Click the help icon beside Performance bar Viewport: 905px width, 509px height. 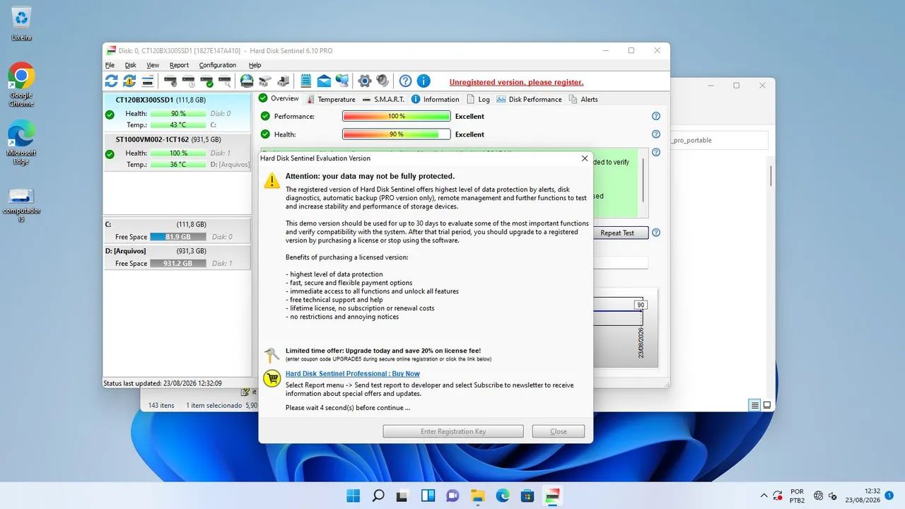click(656, 116)
